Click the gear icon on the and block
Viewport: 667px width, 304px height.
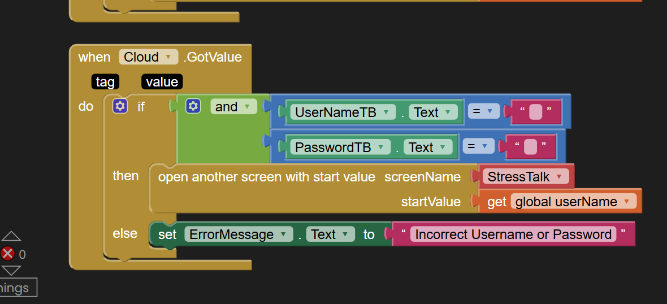click(x=193, y=106)
